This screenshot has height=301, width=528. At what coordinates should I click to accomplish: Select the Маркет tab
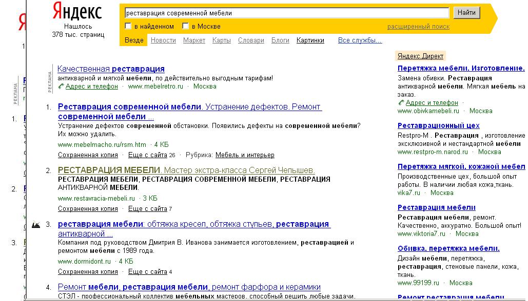(x=194, y=39)
